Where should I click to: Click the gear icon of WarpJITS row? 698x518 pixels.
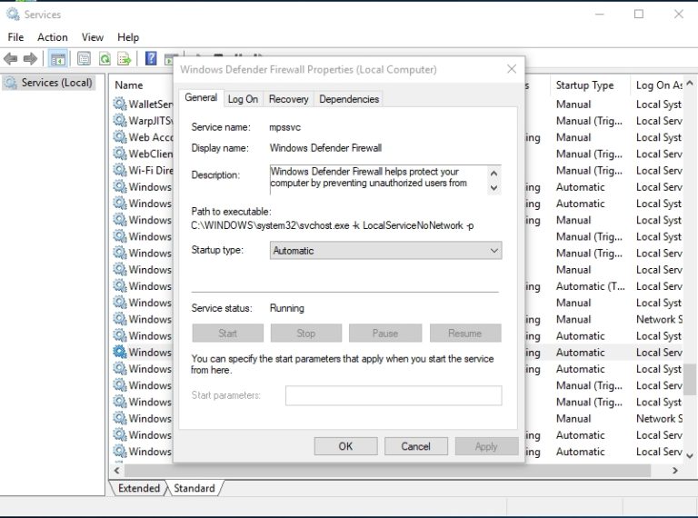pos(119,120)
